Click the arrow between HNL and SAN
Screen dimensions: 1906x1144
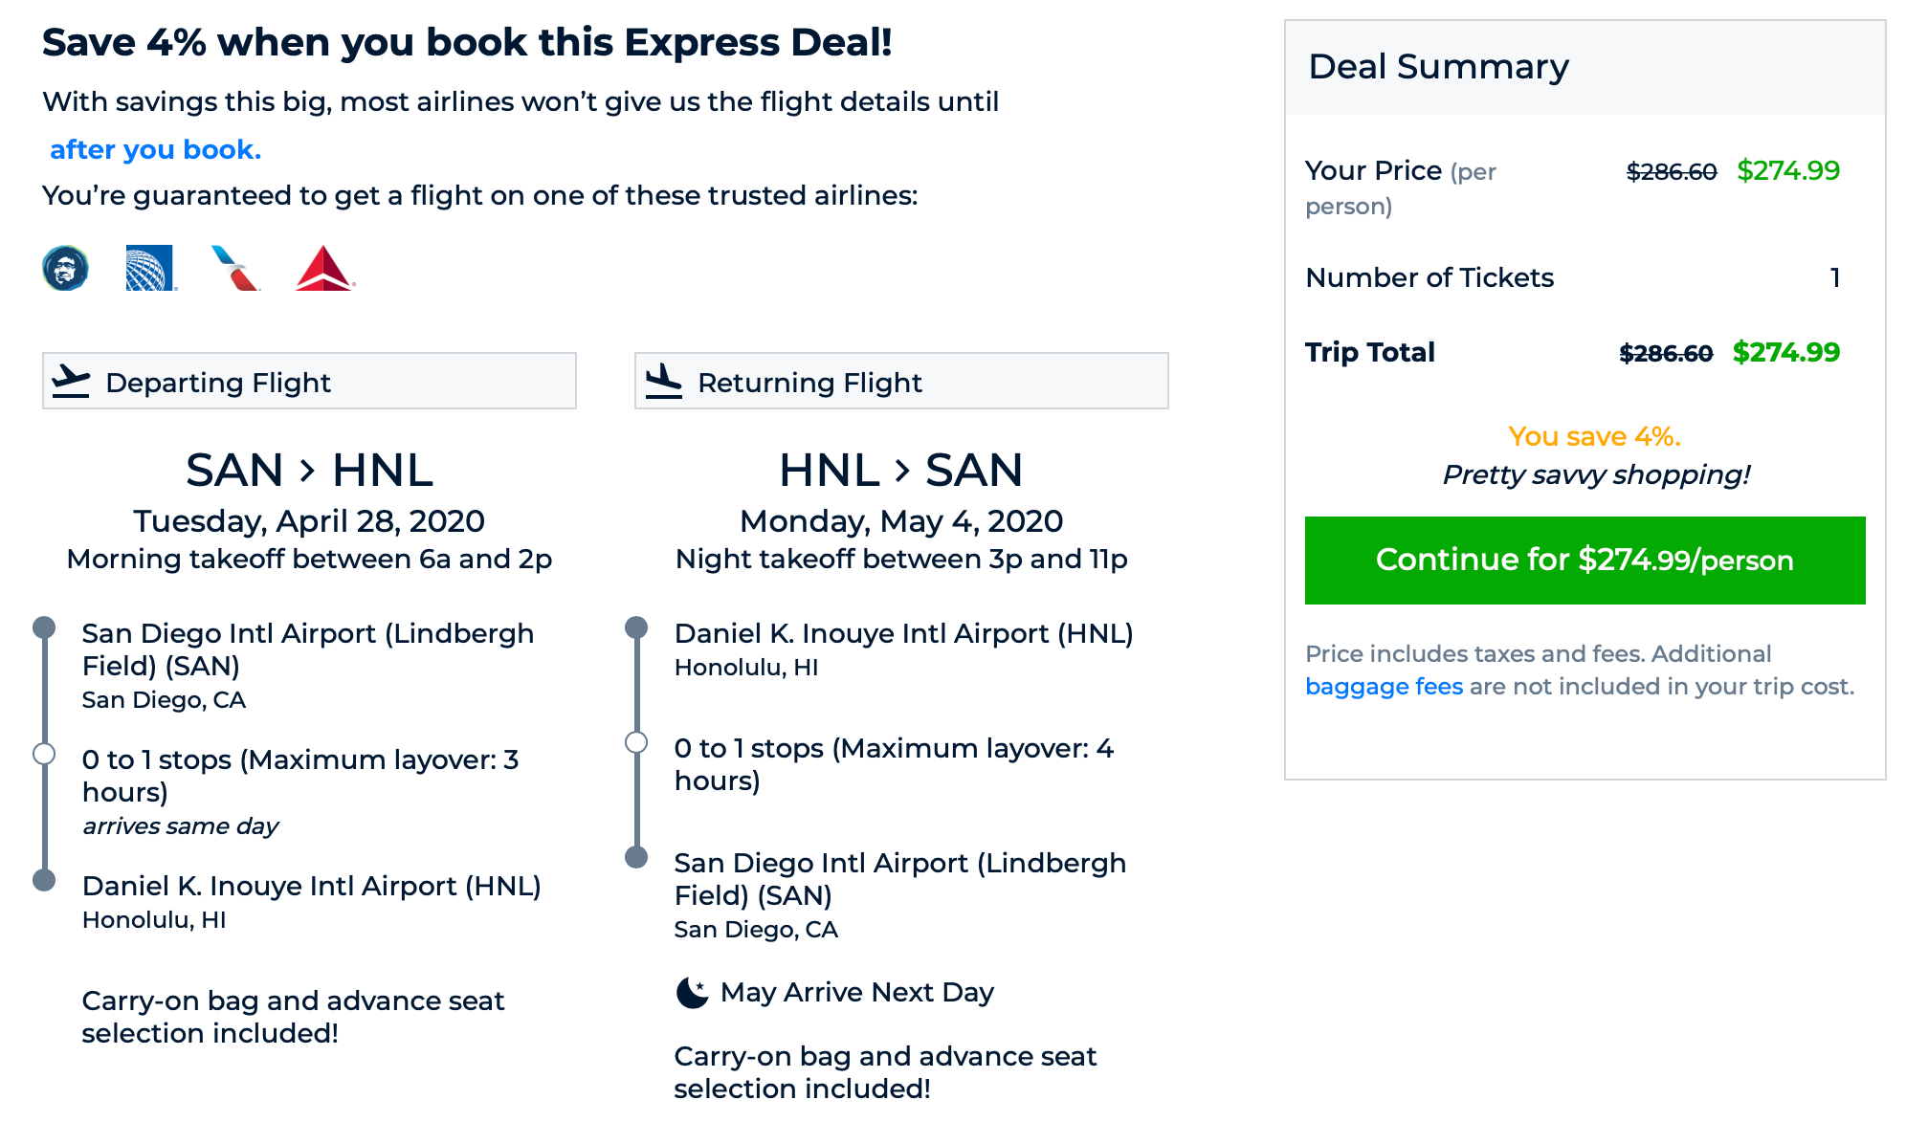tap(901, 470)
